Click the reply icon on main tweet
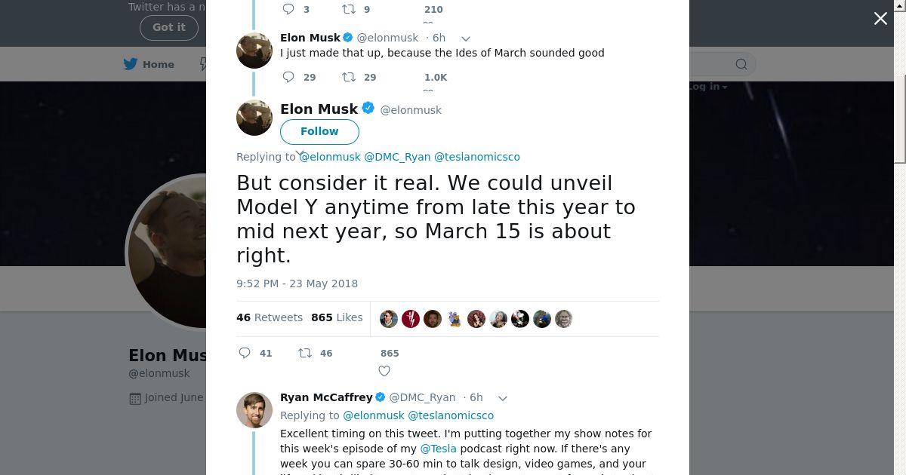 coord(245,353)
